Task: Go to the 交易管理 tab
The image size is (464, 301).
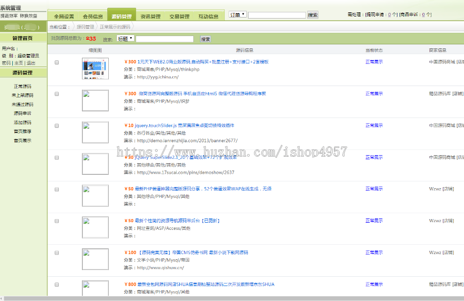Action: (x=179, y=16)
